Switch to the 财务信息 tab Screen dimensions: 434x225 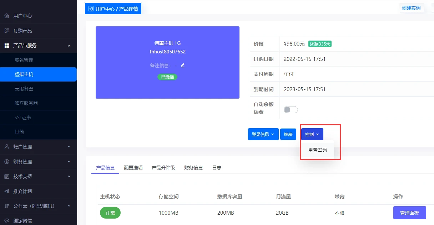(193, 168)
